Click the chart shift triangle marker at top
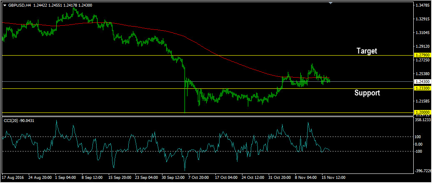The width and height of the screenshot is (432, 183). point(331,3)
